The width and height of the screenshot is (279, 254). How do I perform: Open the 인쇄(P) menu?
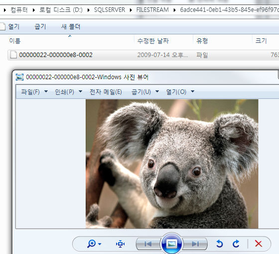64,92
